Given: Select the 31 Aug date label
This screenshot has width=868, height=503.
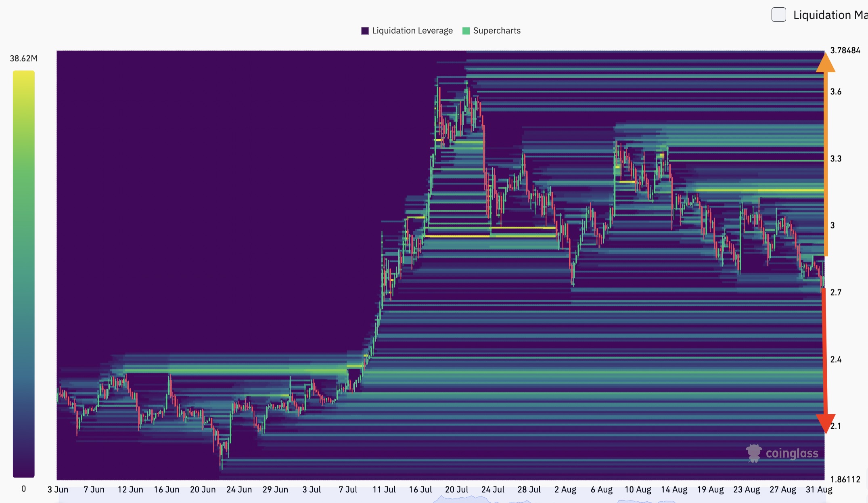Looking at the screenshot, I should click(x=819, y=490).
